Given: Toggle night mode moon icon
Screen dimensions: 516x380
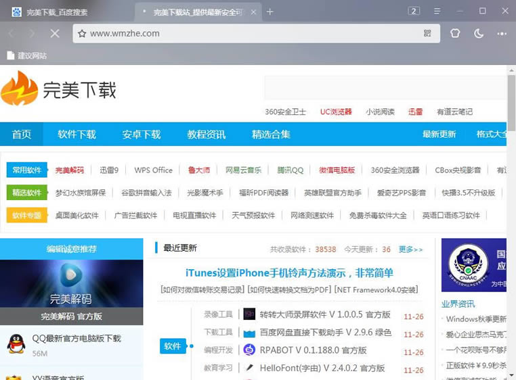Looking at the screenshot, I should (x=479, y=33).
